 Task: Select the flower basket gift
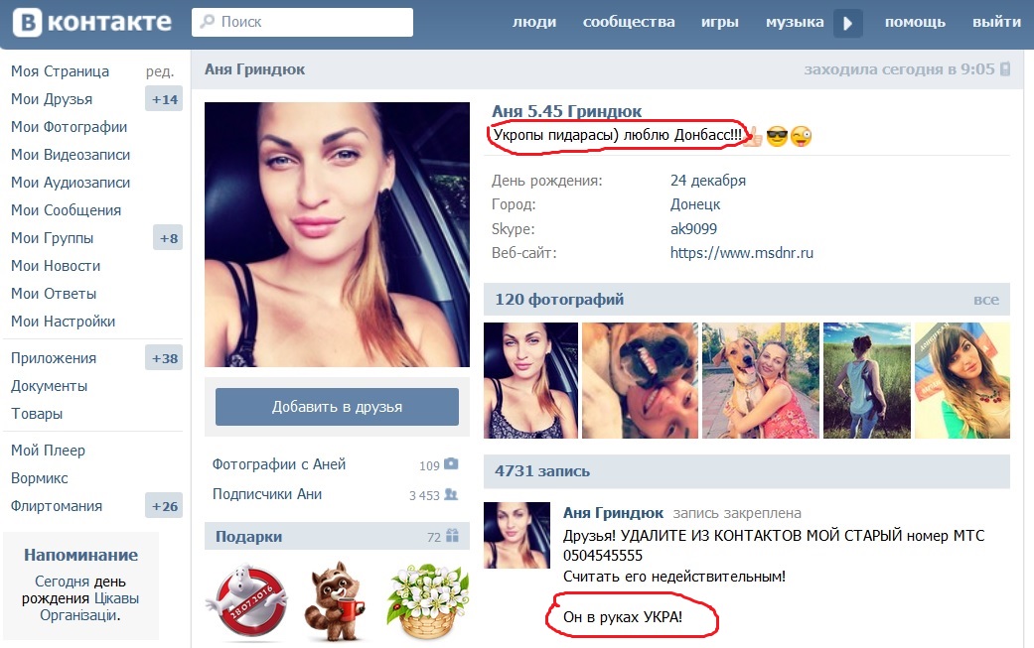pos(427,601)
